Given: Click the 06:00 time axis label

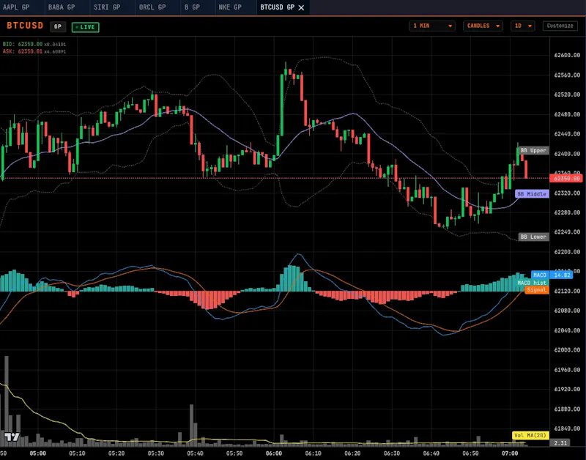Looking at the screenshot, I should 274,453.
